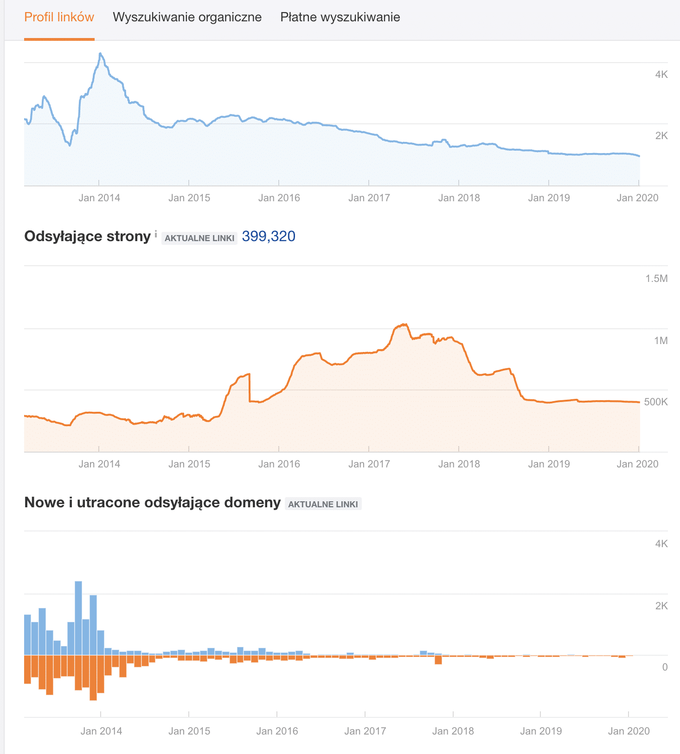Viewport: 680px width, 754px height.
Task: Open the Wyszukiwanie organiczne tab
Action: 187,17
